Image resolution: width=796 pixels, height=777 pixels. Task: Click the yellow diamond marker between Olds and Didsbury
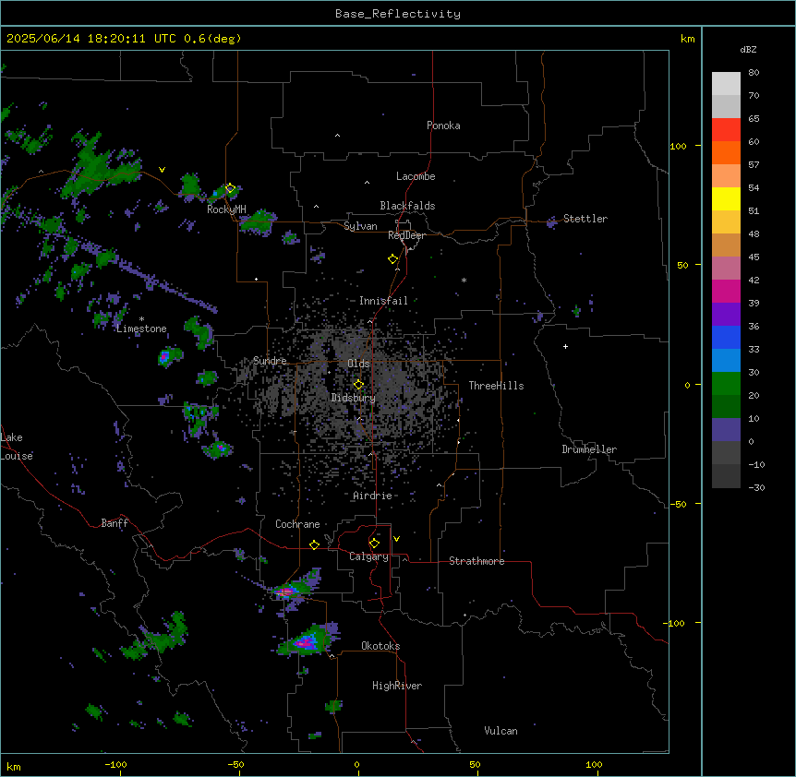[358, 385]
